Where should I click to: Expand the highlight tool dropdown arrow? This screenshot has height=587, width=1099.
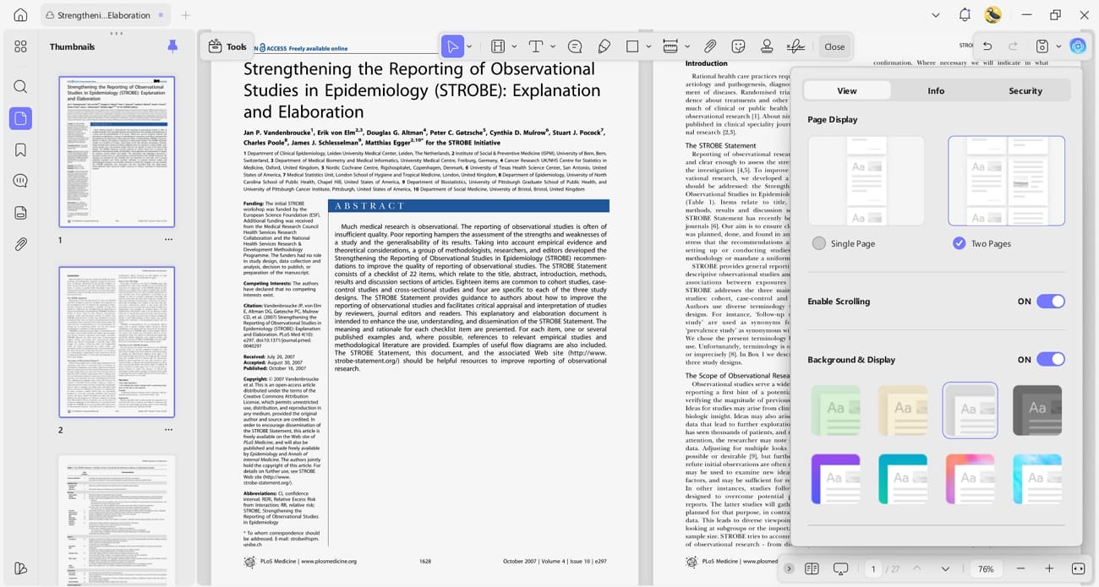coord(514,46)
